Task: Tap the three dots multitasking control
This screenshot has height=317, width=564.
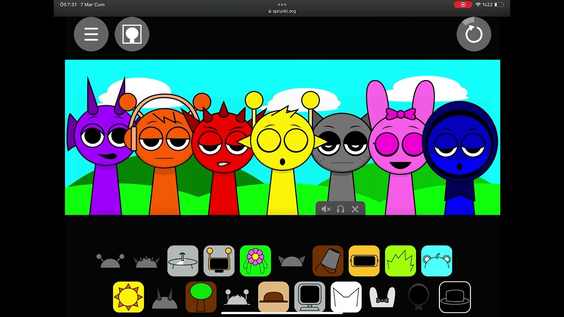Action: 282,4
